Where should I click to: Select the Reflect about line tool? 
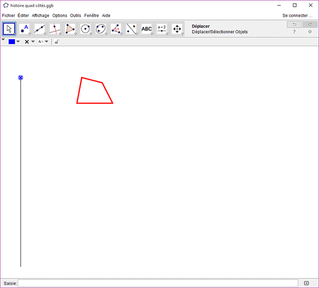click(x=131, y=29)
